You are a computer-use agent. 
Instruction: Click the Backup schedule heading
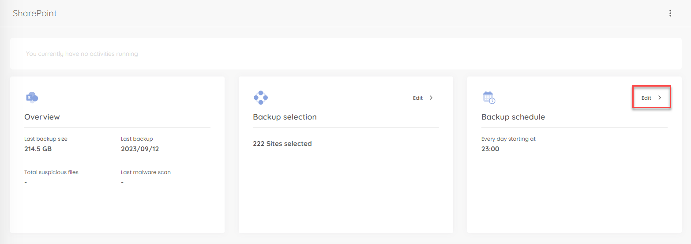tap(513, 117)
